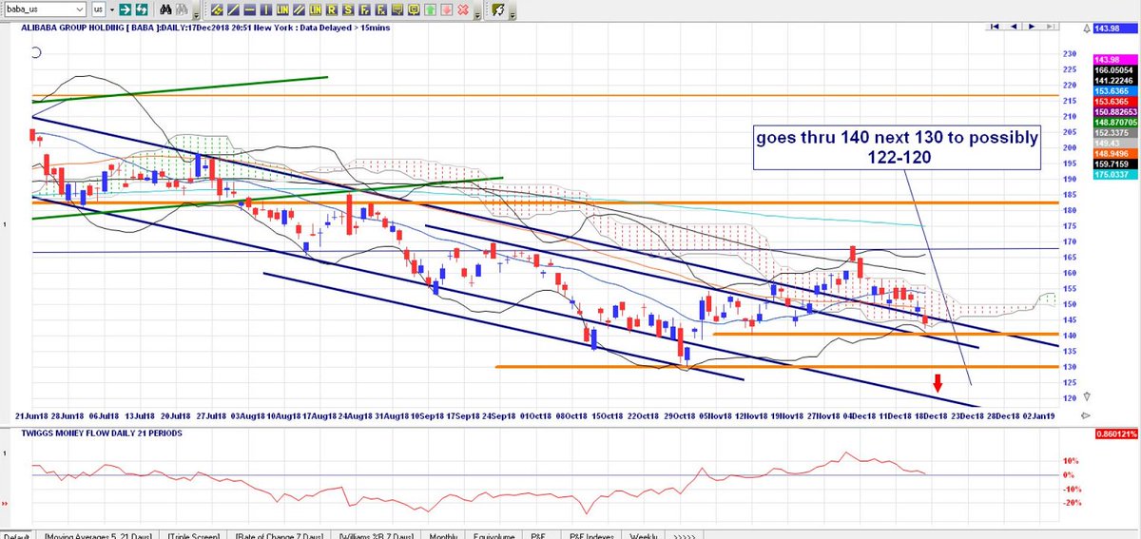Image resolution: width=1141 pixels, height=539 pixels.
Task: Expand the plug toolbar overflow arrow
Action: click(x=513, y=14)
